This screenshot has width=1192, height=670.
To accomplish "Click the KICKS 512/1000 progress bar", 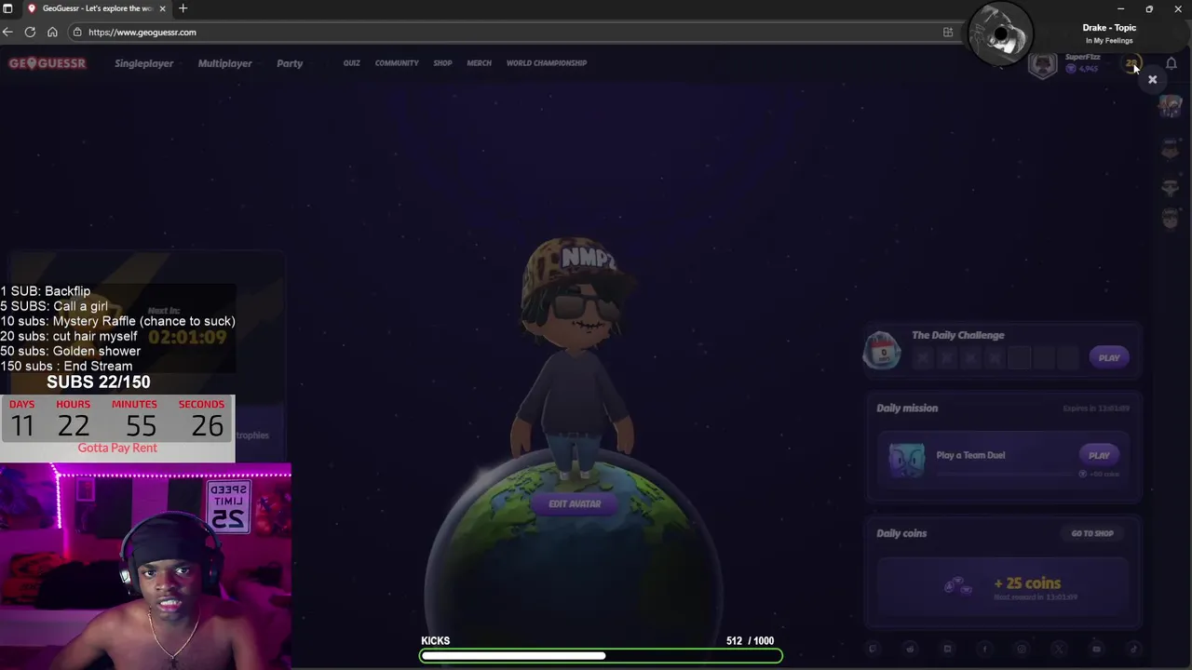I will 601,656.
